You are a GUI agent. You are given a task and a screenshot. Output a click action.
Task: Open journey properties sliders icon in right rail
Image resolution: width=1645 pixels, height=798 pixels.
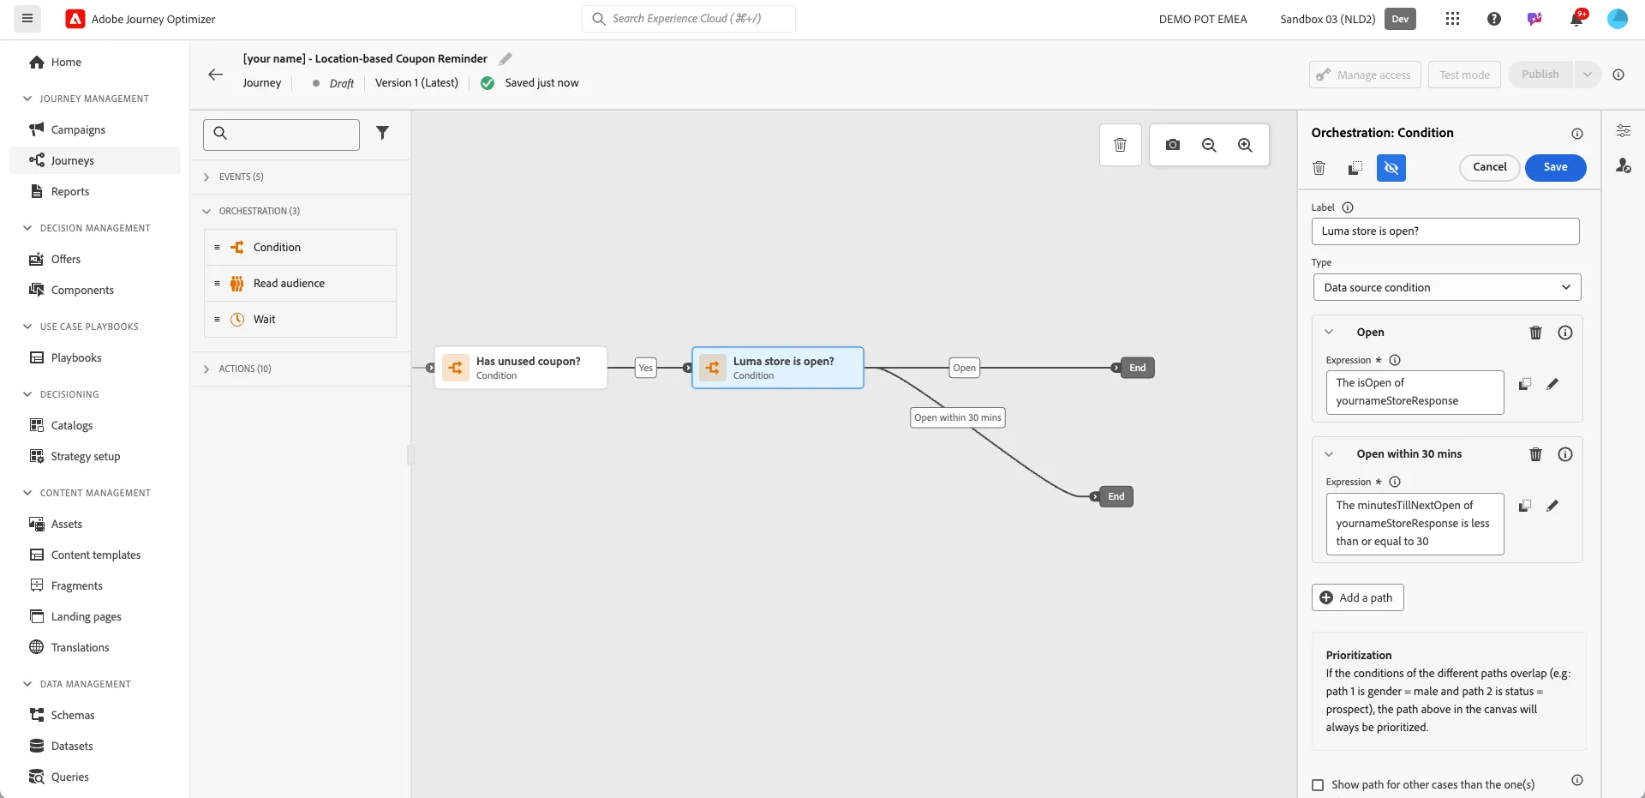1624,131
